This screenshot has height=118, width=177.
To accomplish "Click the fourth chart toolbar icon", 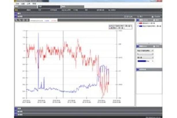I will [x=27, y=20].
